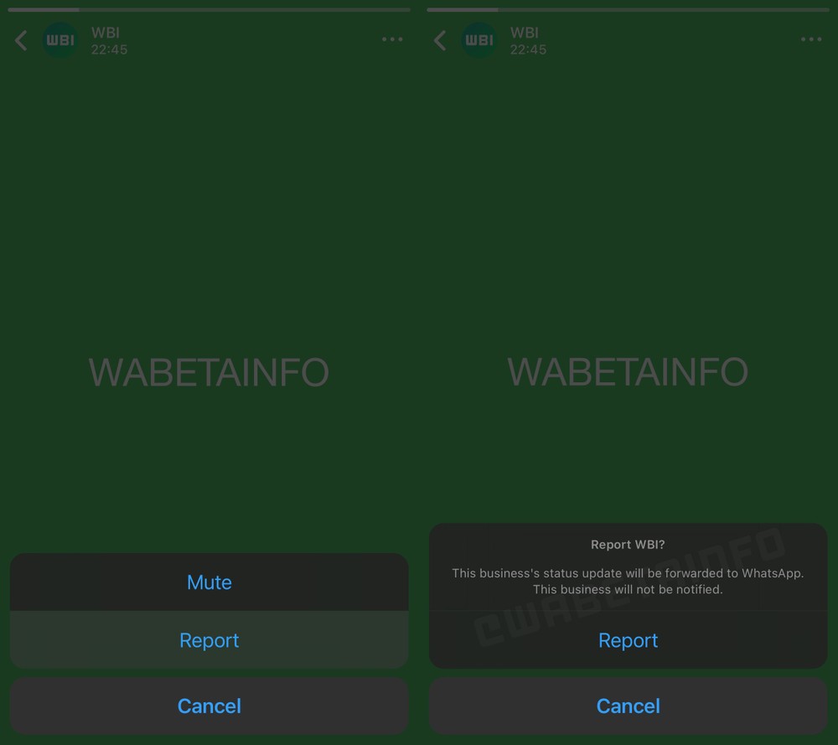Tap the 'Report WBI?' dialog title
Image resolution: width=838 pixels, height=745 pixels.
pyautogui.click(x=628, y=545)
